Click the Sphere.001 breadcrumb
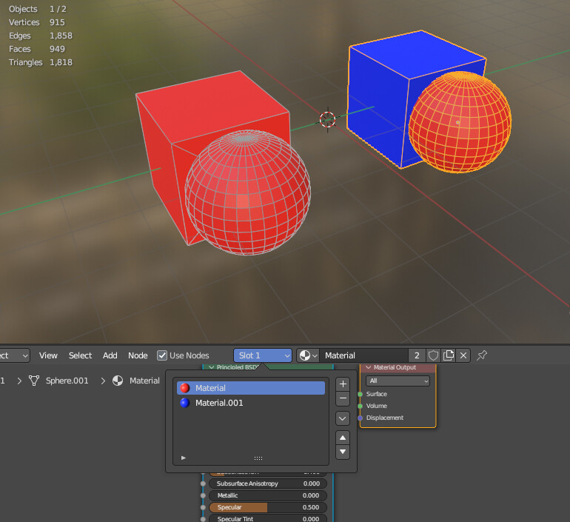Viewport: 570px width, 522px height. click(67, 381)
